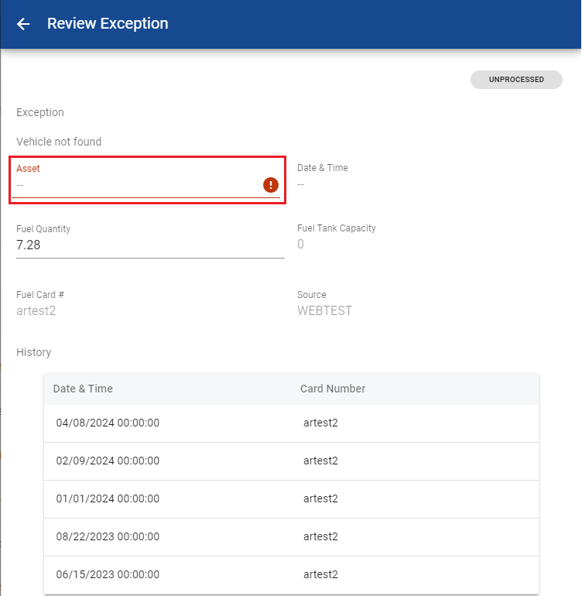This screenshot has height=596, width=582.
Task: Click the UNPROCESSED status chip
Action: 516,80
